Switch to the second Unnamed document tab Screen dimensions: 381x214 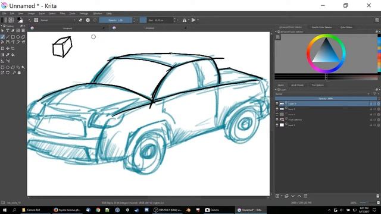tap(149, 28)
